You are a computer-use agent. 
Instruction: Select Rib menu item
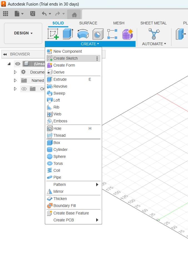click(x=73, y=107)
